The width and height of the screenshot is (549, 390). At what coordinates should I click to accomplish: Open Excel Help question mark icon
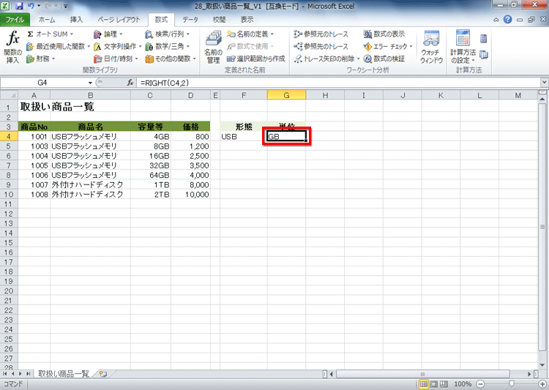(507, 20)
